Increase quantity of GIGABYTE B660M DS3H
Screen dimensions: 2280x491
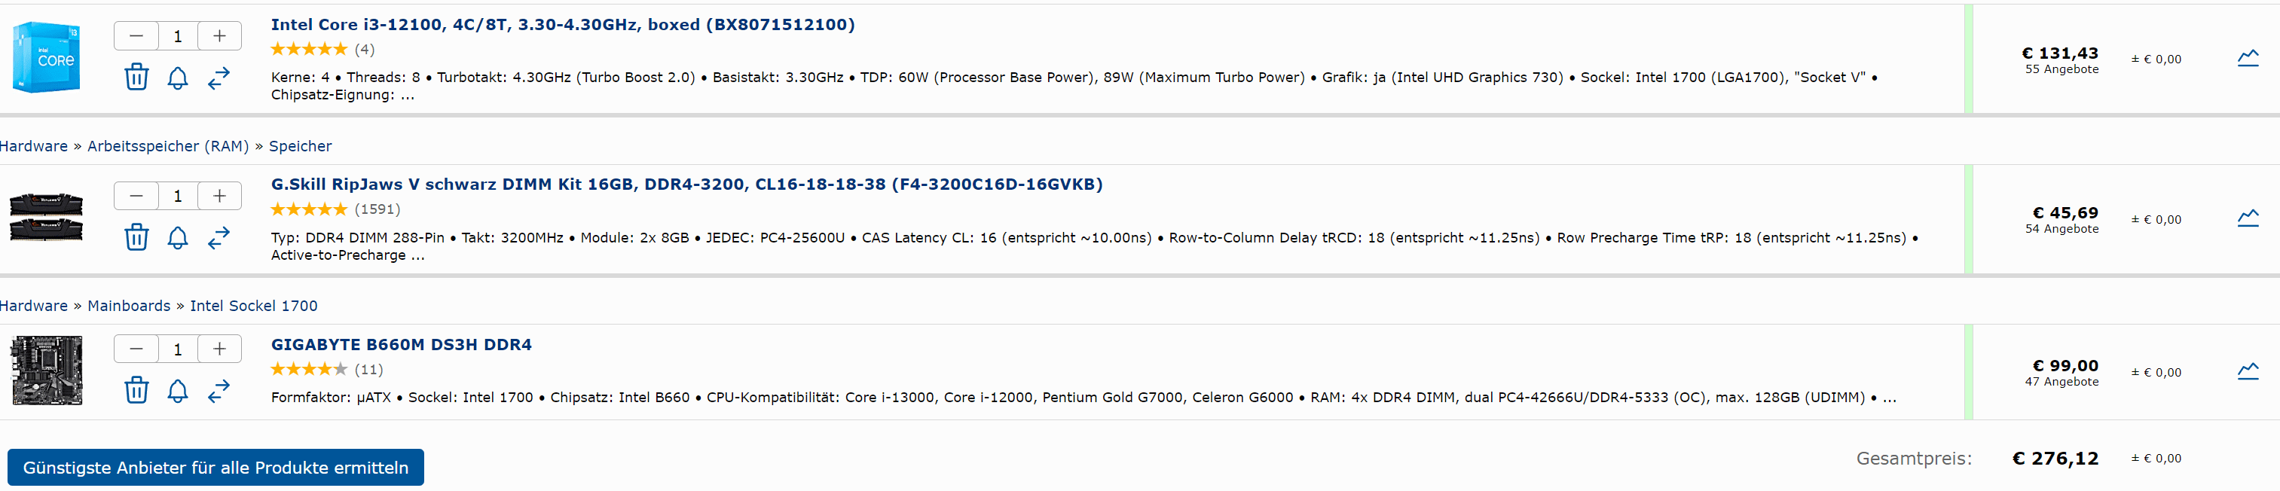tap(219, 349)
